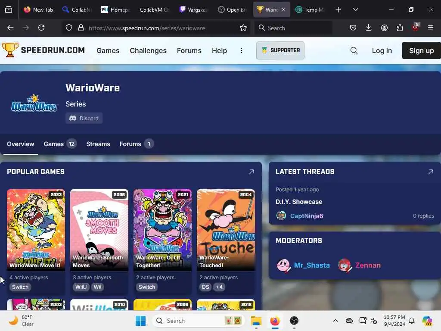This screenshot has height=331, width=441.
Task: Click the site padlock security icon
Action: 81,28
